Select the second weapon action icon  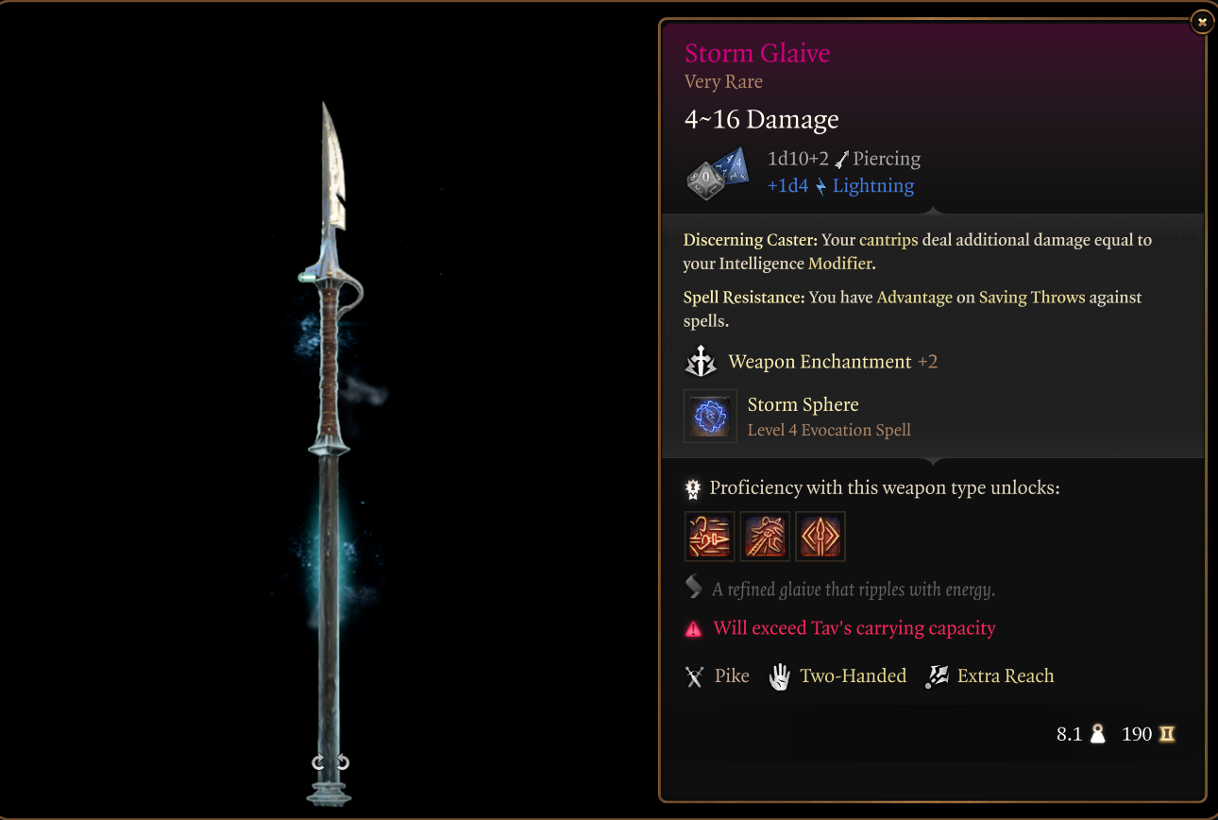click(765, 537)
